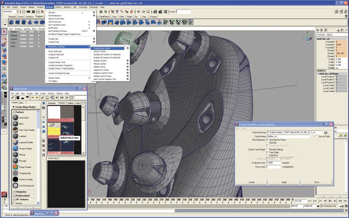349x218 pixels.
Task: Select the One File radio option
Action: 267,142
